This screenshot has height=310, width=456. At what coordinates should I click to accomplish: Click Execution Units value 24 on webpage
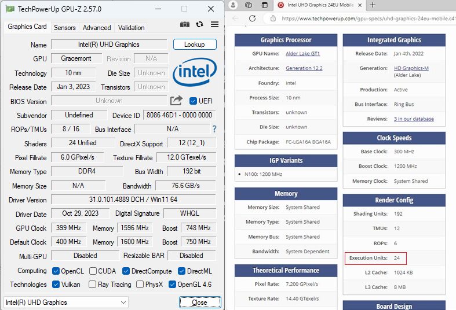coord(397,258)
